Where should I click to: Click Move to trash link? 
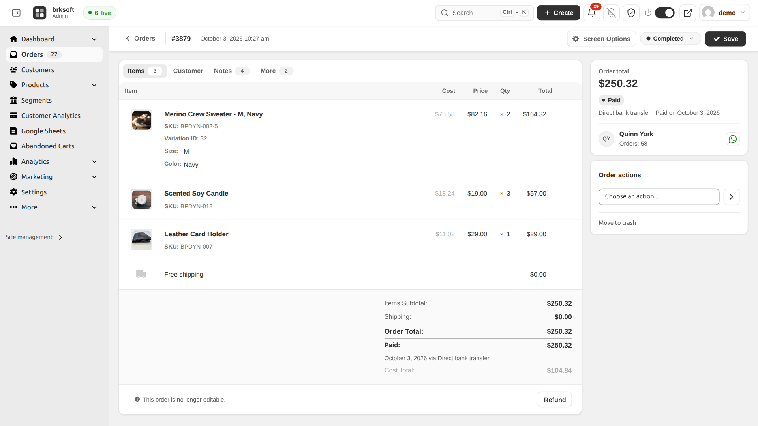click(x=617, y=223)
